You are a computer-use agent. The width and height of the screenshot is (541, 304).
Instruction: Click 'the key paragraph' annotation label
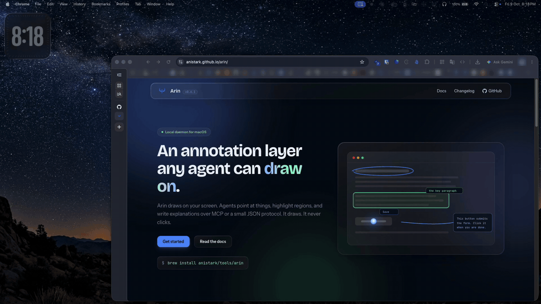[x=444, y=191]
